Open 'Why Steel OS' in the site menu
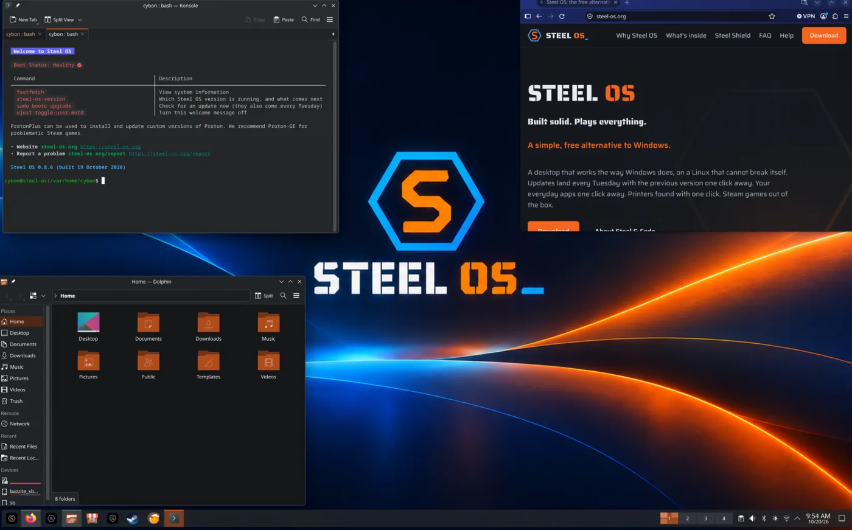852x530 pixels. tap(637, 35)
